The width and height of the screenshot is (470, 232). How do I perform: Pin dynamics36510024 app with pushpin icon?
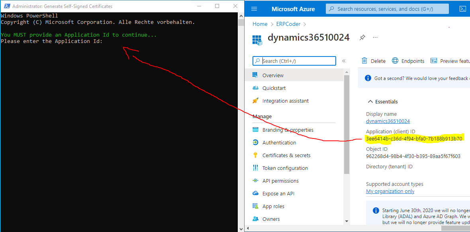362,37
